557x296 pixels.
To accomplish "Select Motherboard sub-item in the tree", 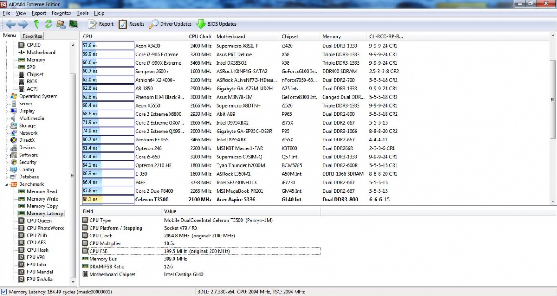I will coord(41,52).
